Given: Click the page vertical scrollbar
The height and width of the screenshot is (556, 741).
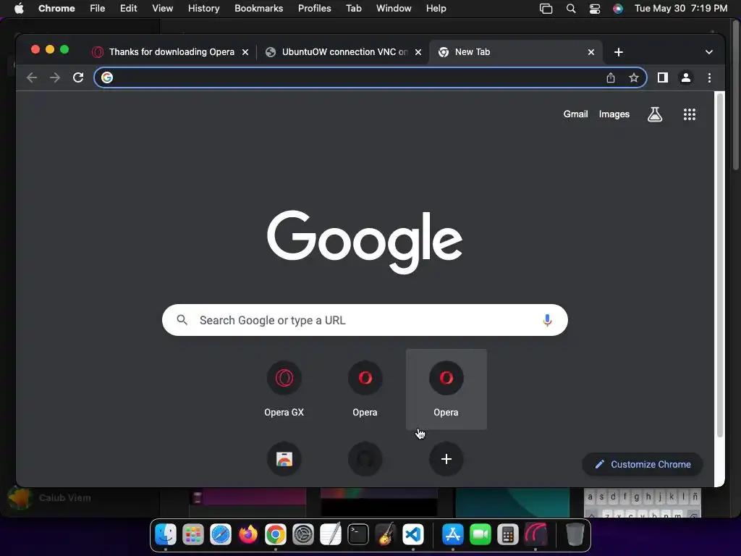Looking at the screenshot, I should (x=720, y=265).
